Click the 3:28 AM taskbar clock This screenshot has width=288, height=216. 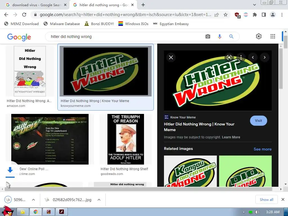click(x=273, y=212)
